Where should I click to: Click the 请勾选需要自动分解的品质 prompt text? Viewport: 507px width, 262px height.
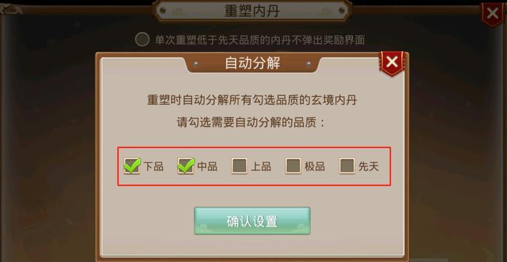251,123
